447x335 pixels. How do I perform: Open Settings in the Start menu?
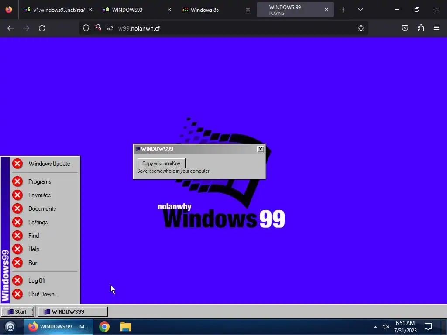(x=45, y=222)
